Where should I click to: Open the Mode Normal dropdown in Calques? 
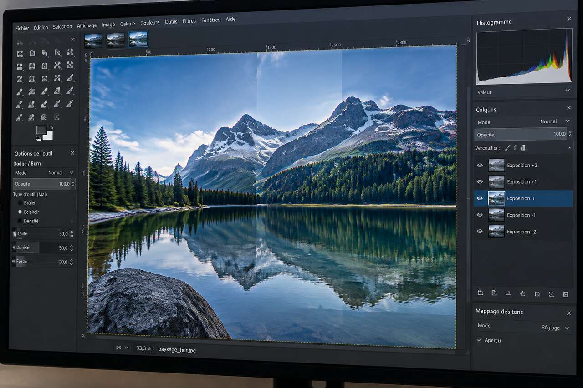[523, 121]
